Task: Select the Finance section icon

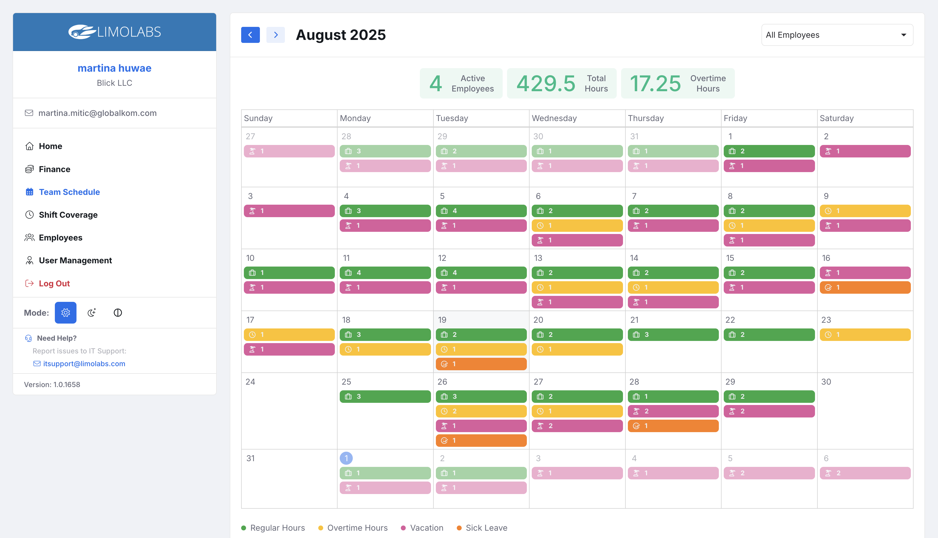Action: 30,169
